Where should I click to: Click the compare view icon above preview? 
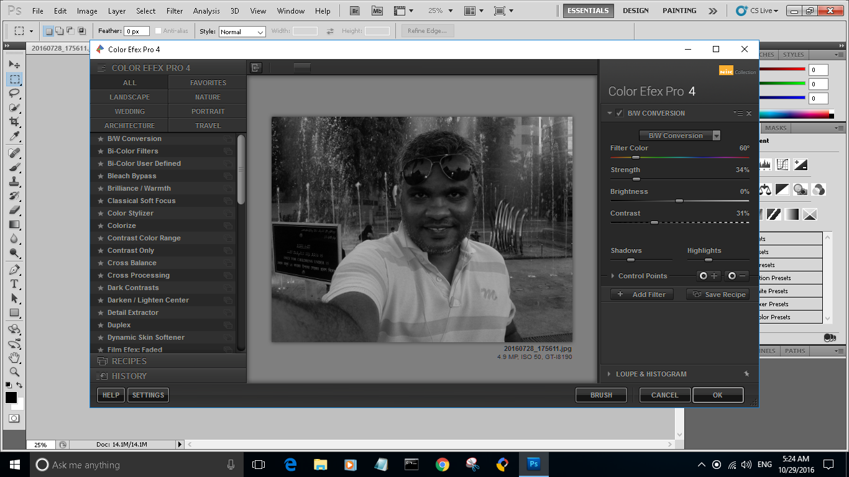255,68
